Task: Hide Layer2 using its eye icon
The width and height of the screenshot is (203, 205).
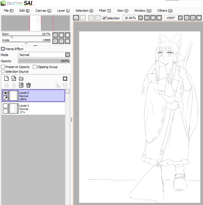Action: pos(5,93)
